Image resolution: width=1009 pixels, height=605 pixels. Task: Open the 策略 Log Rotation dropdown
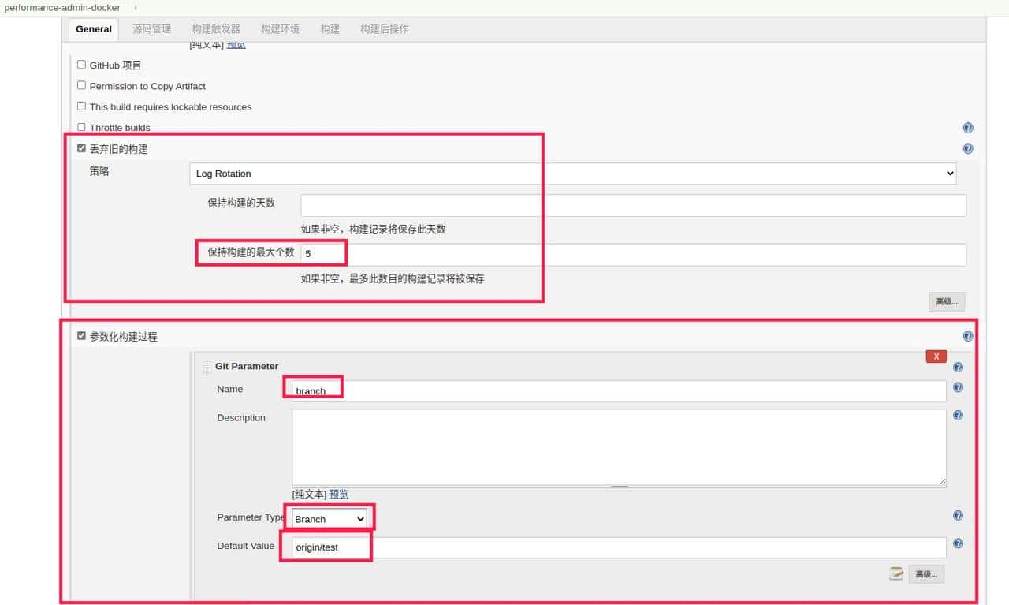pyautogui.click(x=572, y=174)
